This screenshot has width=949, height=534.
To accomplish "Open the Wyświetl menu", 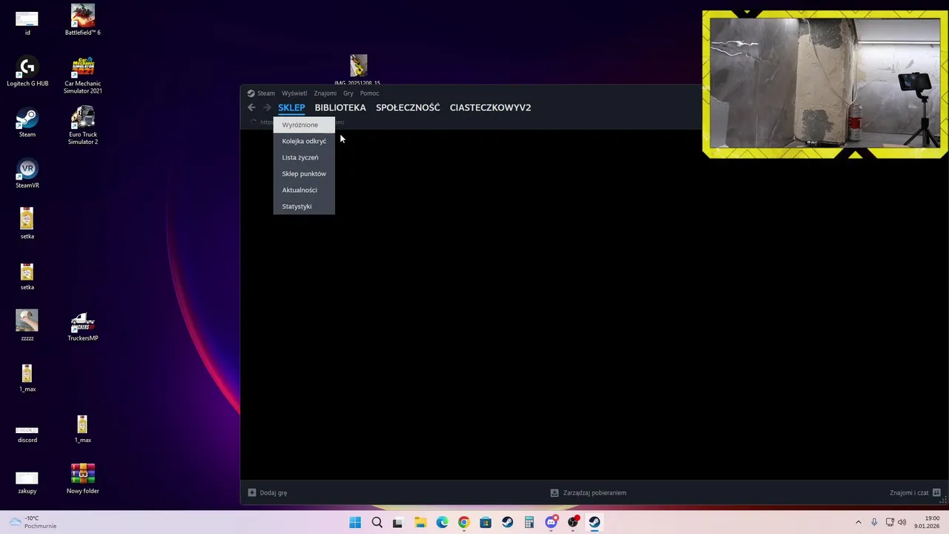I will 294,93.
